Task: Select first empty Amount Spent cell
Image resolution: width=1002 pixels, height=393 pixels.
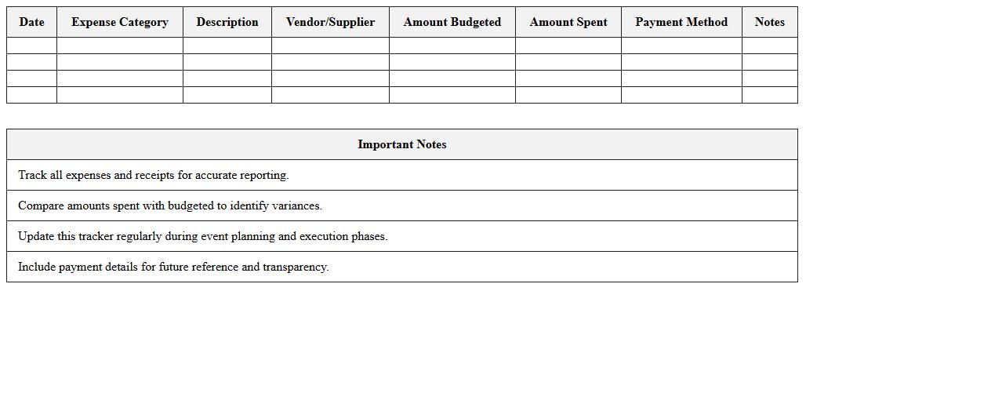Action: click(x=568, y=45)
